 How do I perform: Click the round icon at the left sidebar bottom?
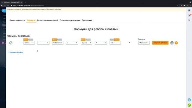(x=3, y=43)
